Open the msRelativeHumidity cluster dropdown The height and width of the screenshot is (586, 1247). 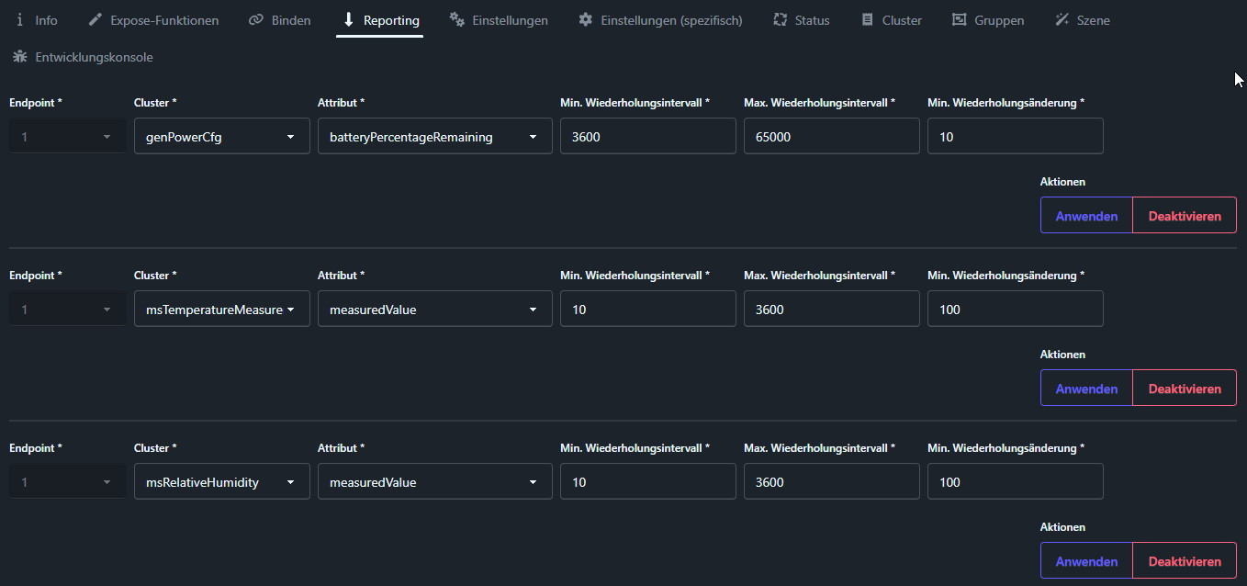click(221, 482)
